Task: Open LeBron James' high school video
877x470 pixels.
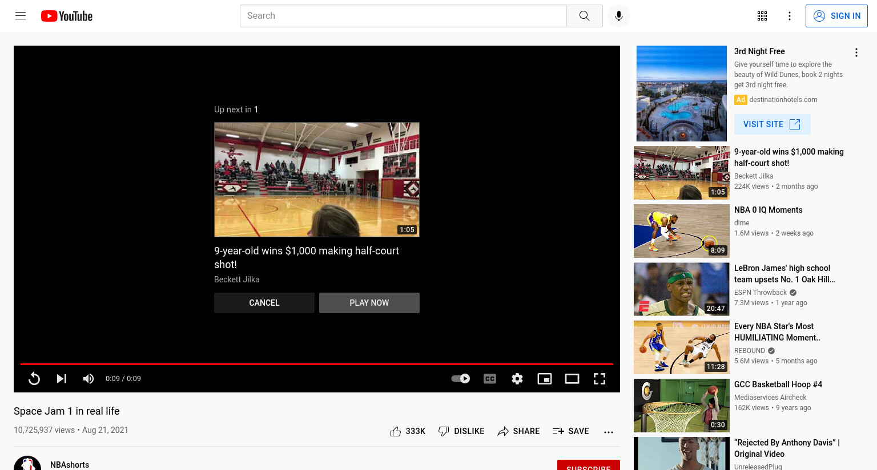Action: (x=785, y=274)
